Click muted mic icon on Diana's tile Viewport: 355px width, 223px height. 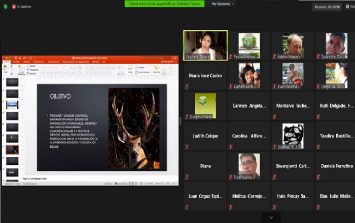tap(187, 176)
